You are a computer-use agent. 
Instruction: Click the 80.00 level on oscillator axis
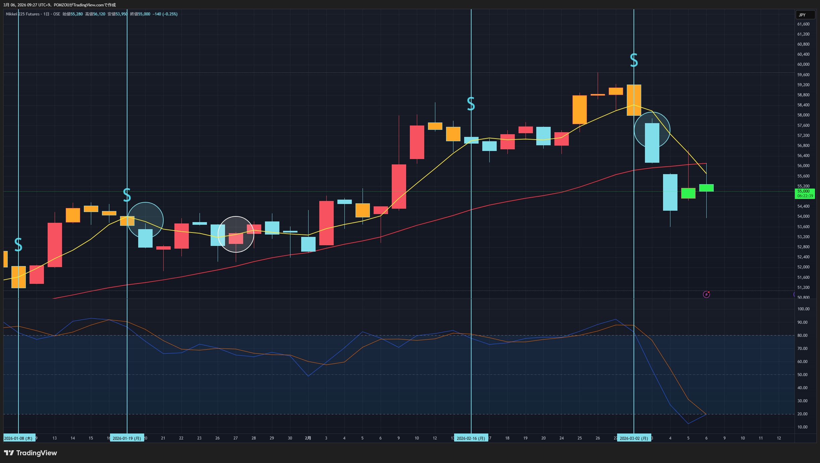coord(802,335)
